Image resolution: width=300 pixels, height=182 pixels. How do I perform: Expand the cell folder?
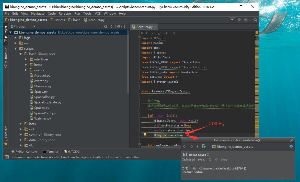point(21,129)
